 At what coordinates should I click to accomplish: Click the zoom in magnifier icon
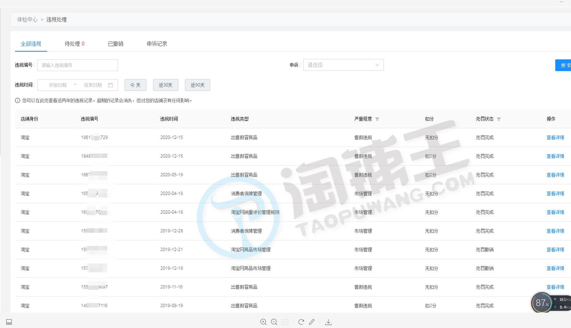pos(263,322)
